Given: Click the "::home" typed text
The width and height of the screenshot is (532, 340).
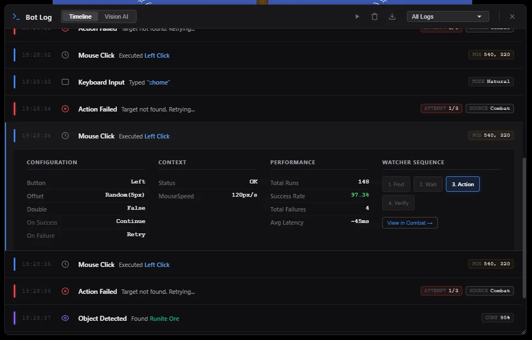Looking at the screenshot, I should coord(159,82).
